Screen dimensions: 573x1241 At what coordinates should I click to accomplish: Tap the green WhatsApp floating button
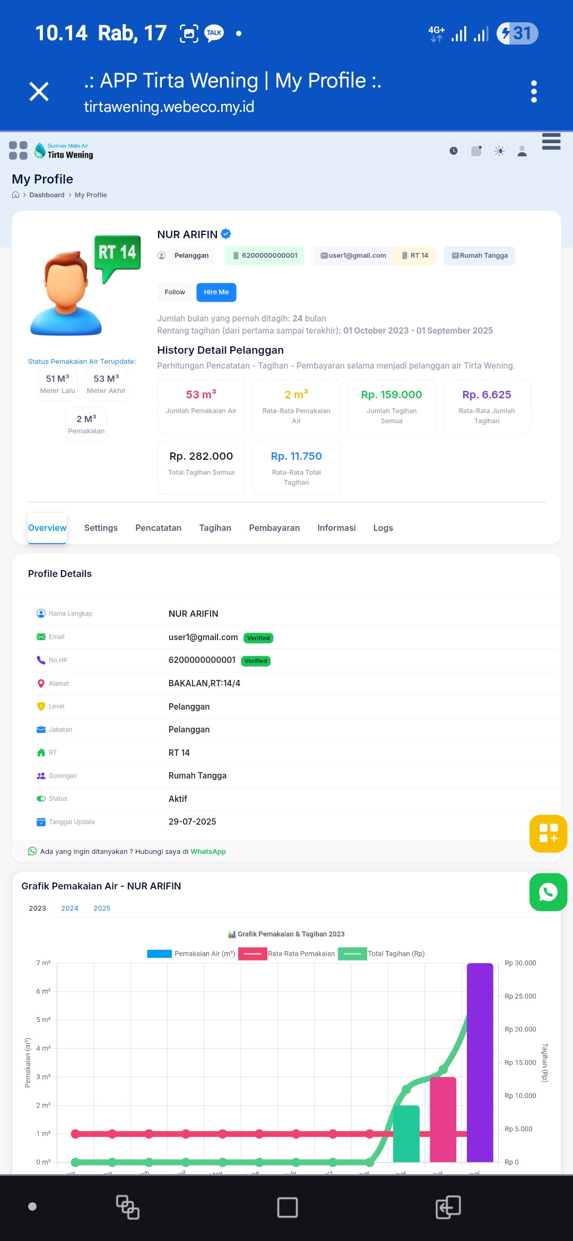coord(548,892)
